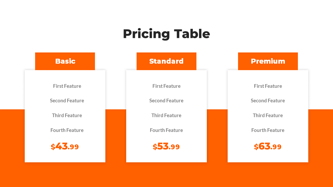Click the Pricing Table title
This screenshot has height=187, width=333.
coord(166,34)
